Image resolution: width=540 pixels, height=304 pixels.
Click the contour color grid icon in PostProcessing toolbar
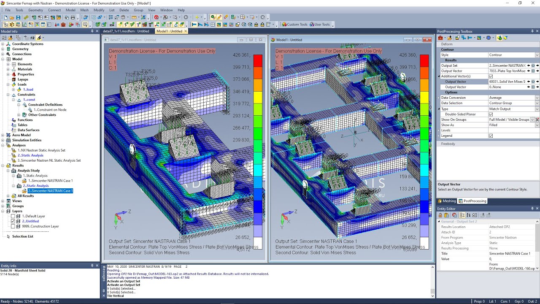coord(479,38)
